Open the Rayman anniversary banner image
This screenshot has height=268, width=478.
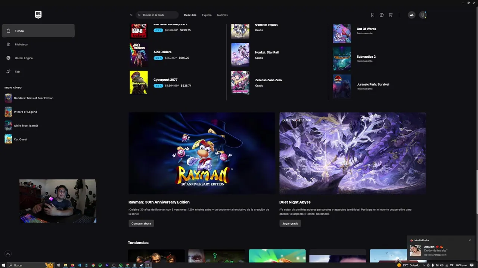point(202,153)
